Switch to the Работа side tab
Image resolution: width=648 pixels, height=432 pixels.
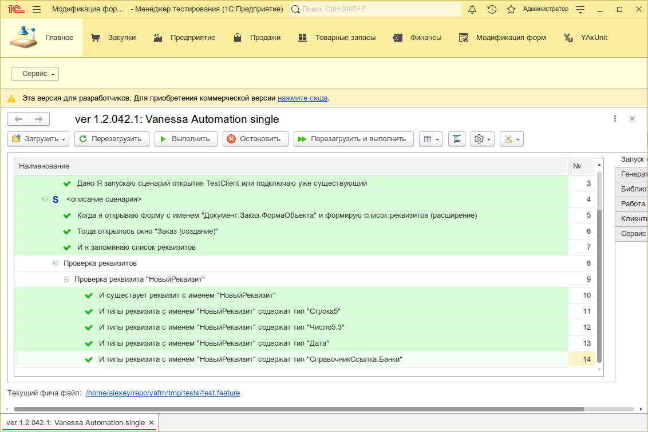[x=631, y=204]
